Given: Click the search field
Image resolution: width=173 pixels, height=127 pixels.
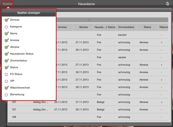Looking at the screenshot, I should click(112, 20).
